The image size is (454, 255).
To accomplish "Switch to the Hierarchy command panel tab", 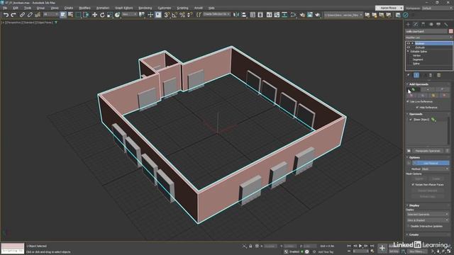I will tap(423, 25).
